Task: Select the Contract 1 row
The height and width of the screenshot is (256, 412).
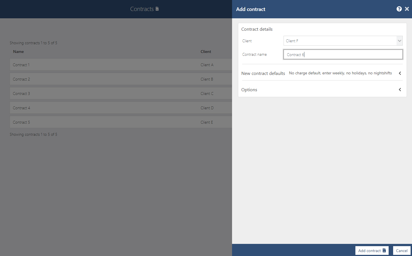Action: 121,65
